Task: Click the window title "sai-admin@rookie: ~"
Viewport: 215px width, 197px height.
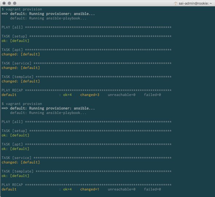Action: (x=195, y=3)
